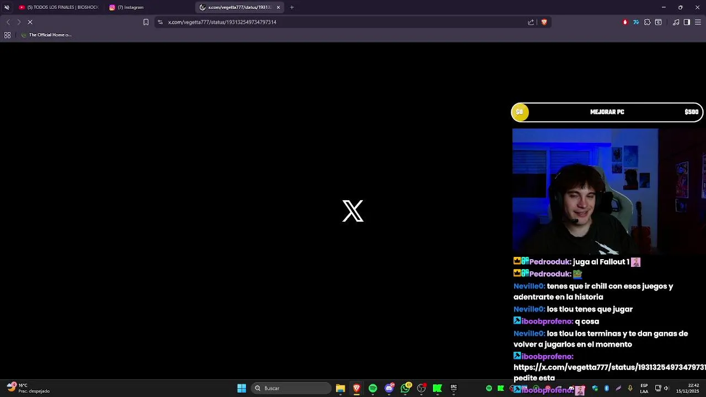Click the Brave browser taskbar icon

coord(357,388)
